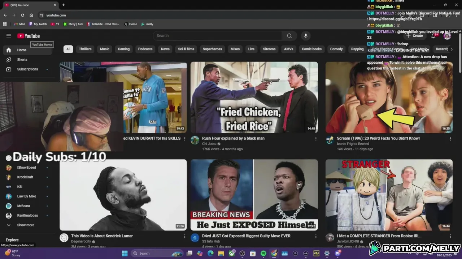This screenshot has width=462, height=259.
Task: Go back with the browser arrow
Action: (5, 15)
